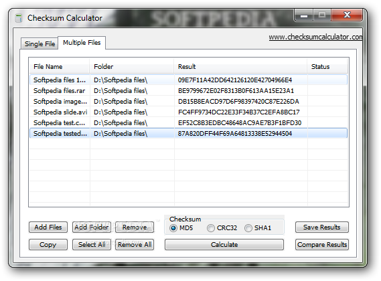The image size is (381, 281).
Task: Click the Add Folder button
Action: [91, 227]
